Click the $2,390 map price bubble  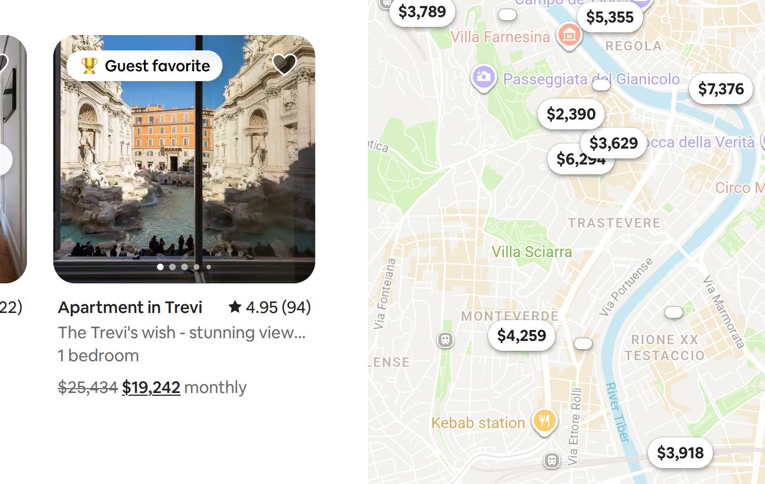click(571, 114)
